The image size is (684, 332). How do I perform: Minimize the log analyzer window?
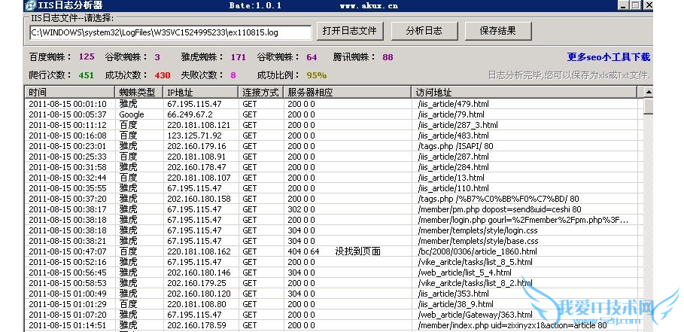(x=622, y=6)
